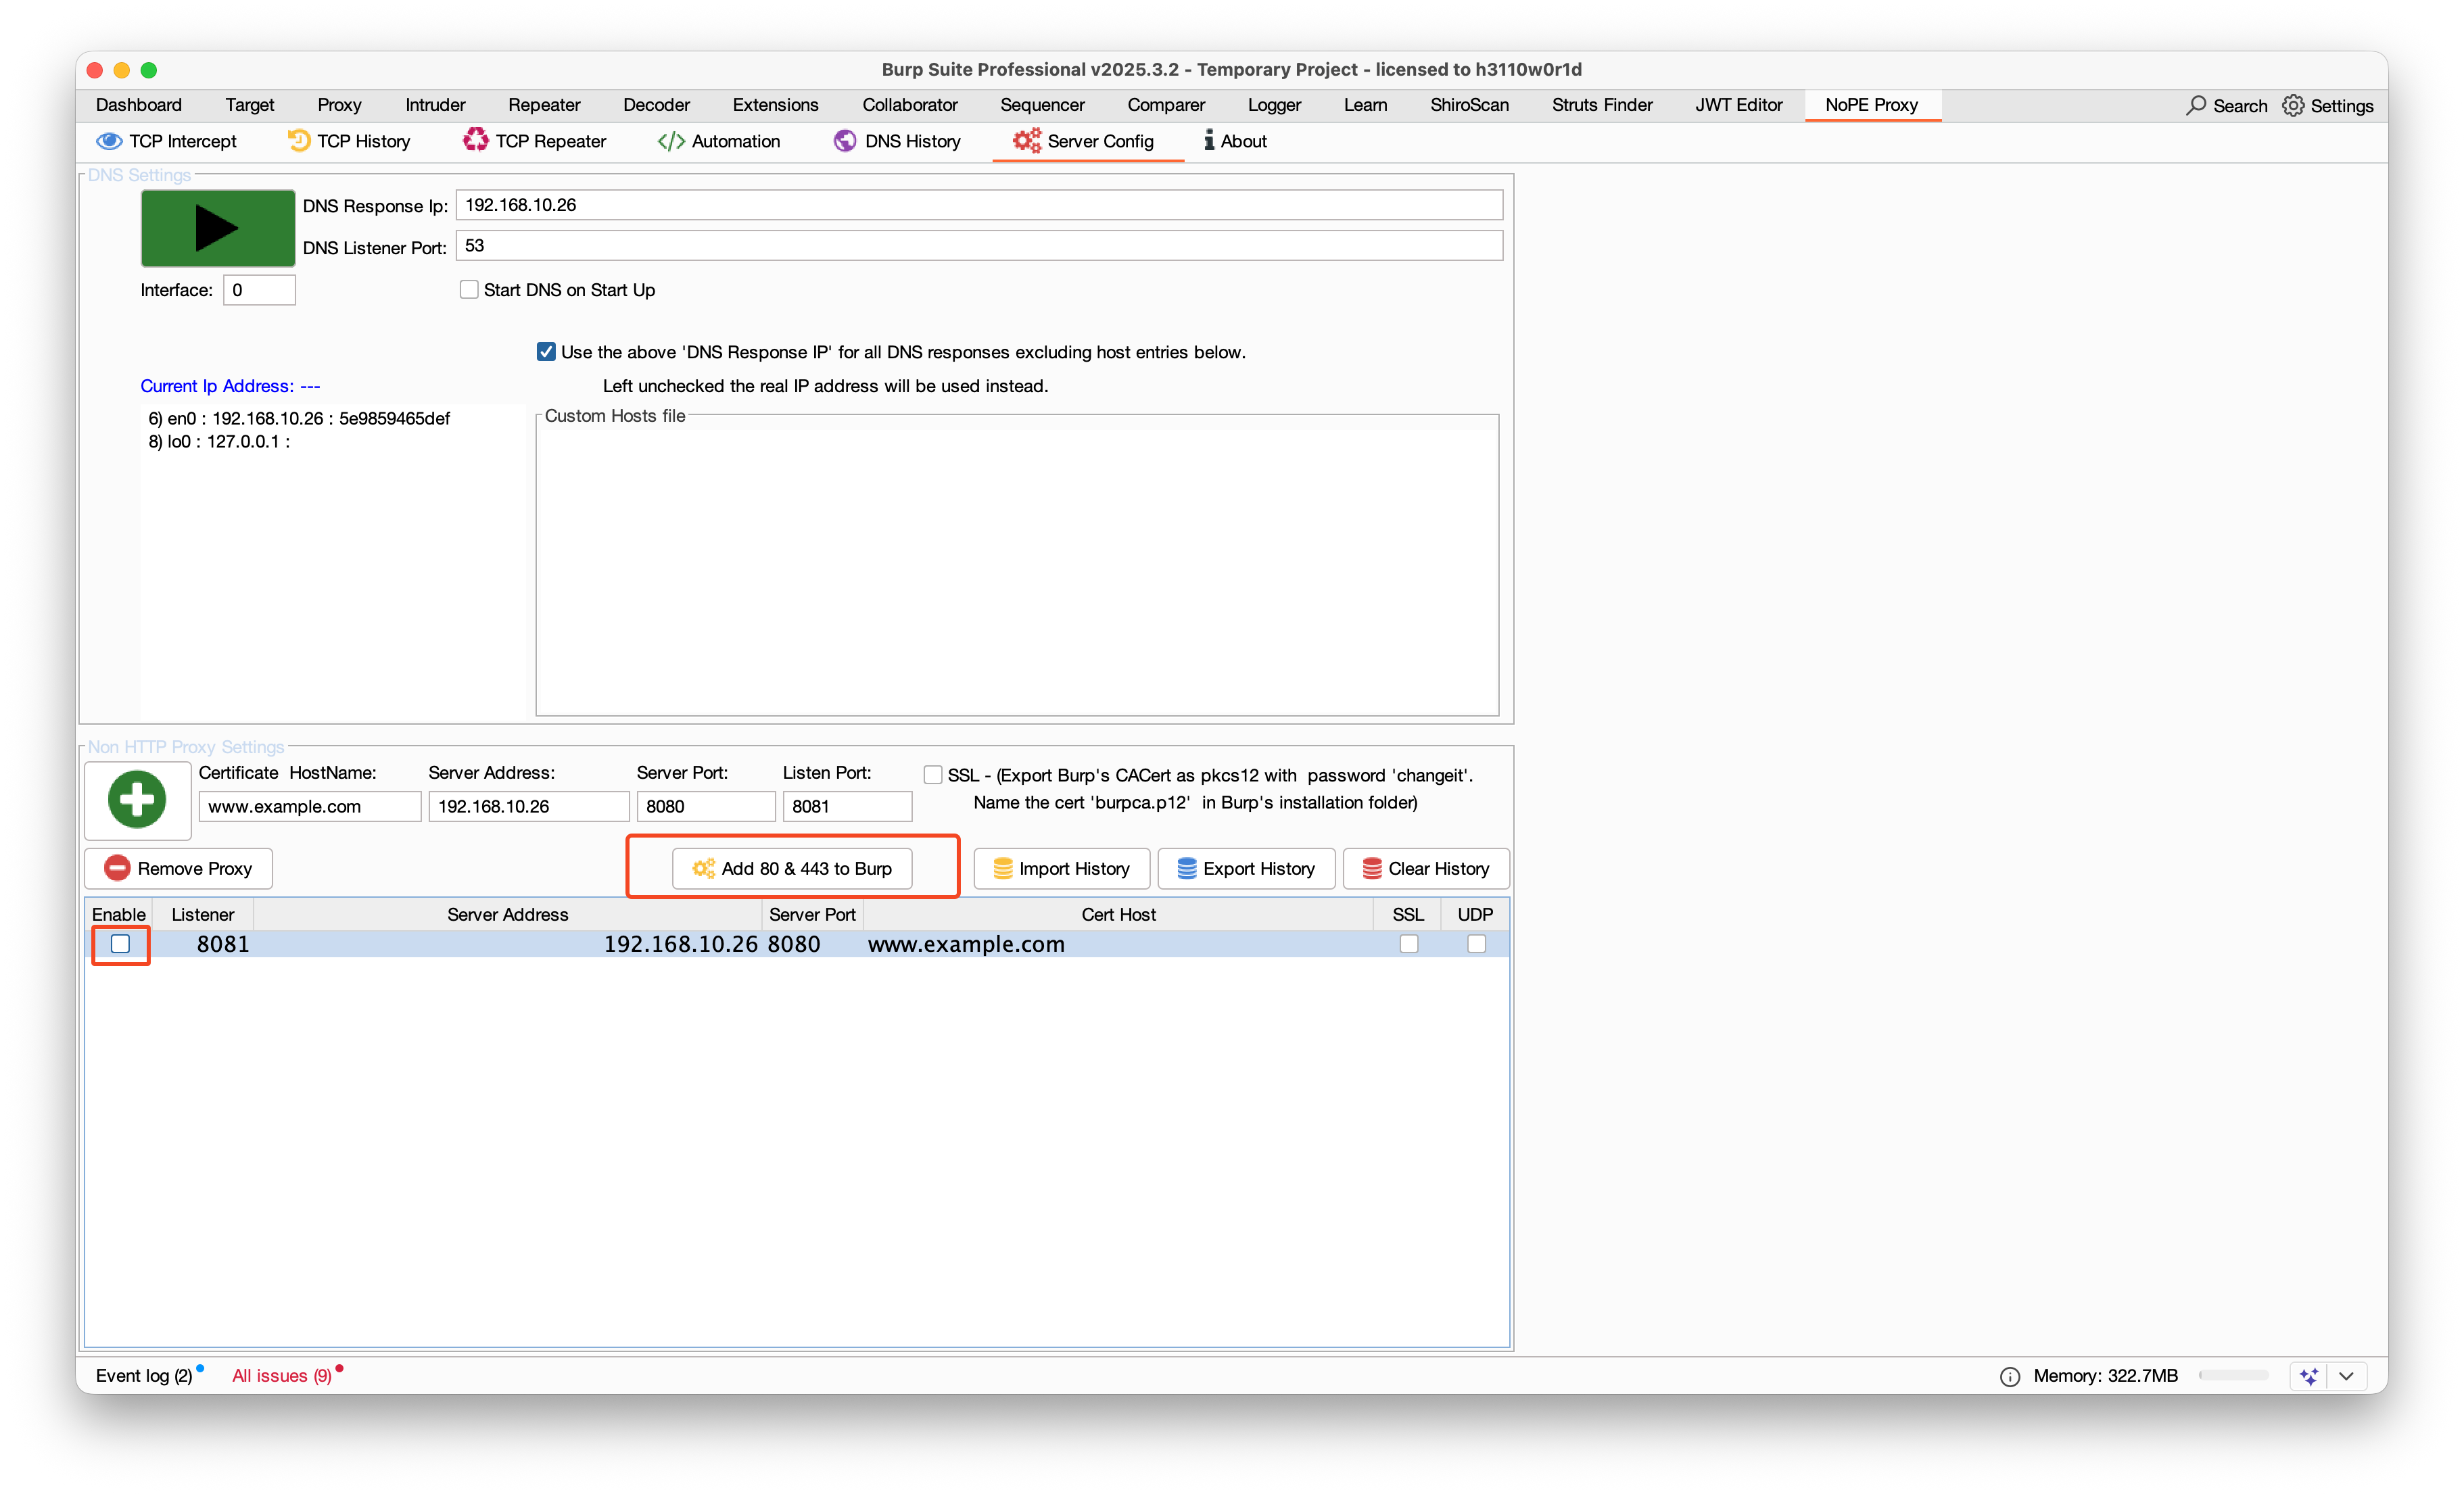Open the TCP Intercept tab
The image size is (2464, 1494).
[x=166, y=141]
